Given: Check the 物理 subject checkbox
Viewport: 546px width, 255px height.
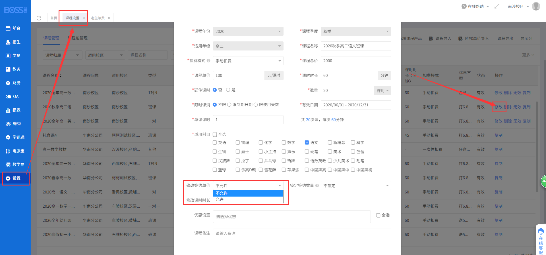Looking at the screenshot, I should (238, 142).
